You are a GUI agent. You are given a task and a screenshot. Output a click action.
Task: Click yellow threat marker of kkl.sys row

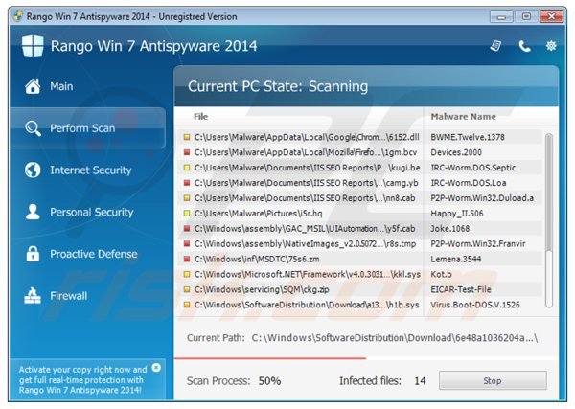coord(187,274)
